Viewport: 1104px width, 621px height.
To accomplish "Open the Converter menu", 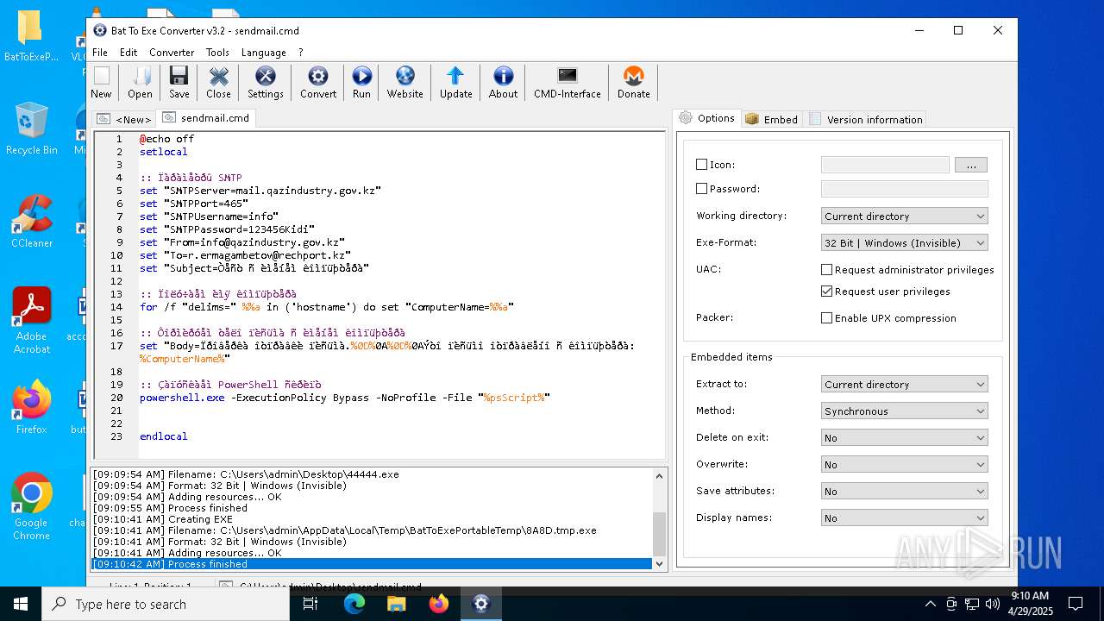I will (x=172, y=53).
